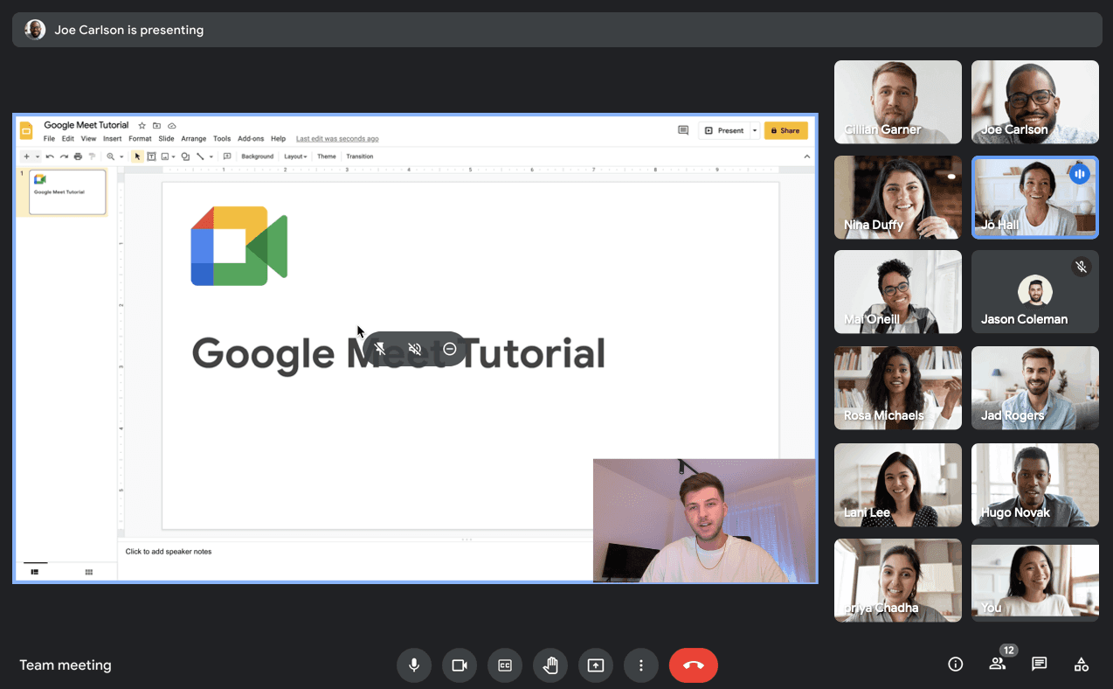Open the three-dot more options menu
This screenshot has width=1113, height=689.
point(641,665)
